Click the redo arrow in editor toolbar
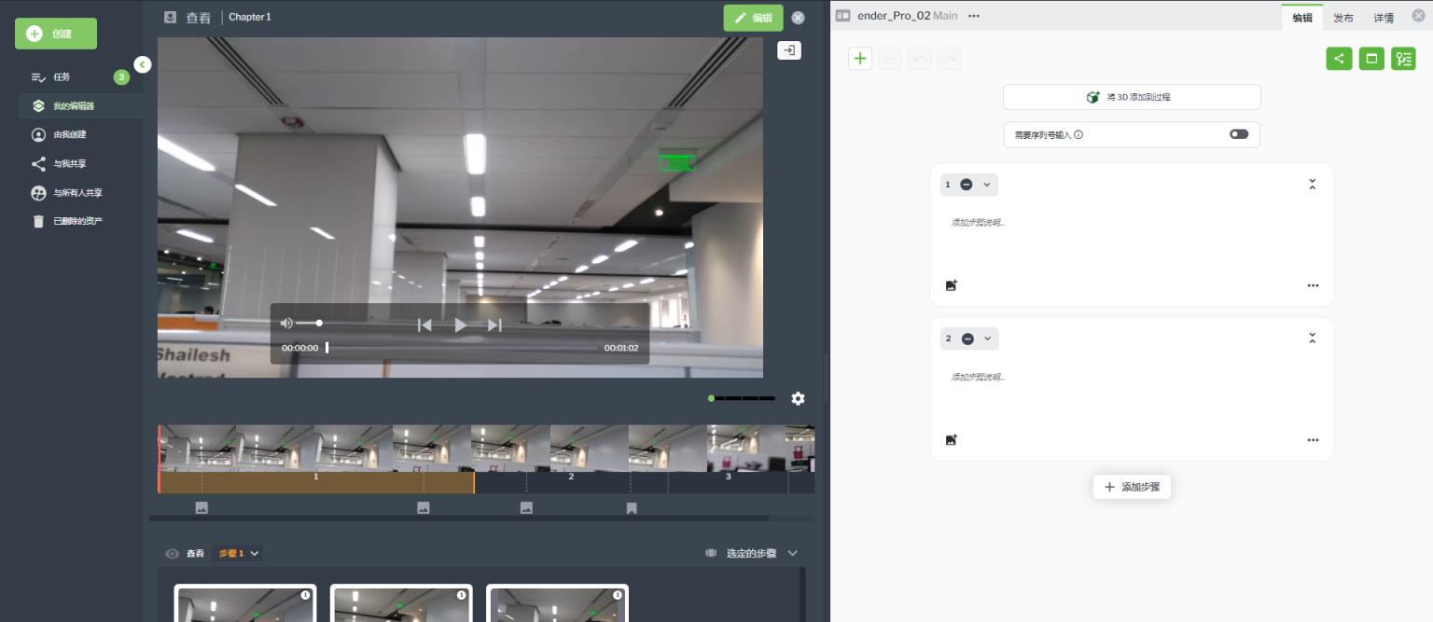Image resolution: width=1433 pixels, height=622 pixels. click(x=950, y=59)
